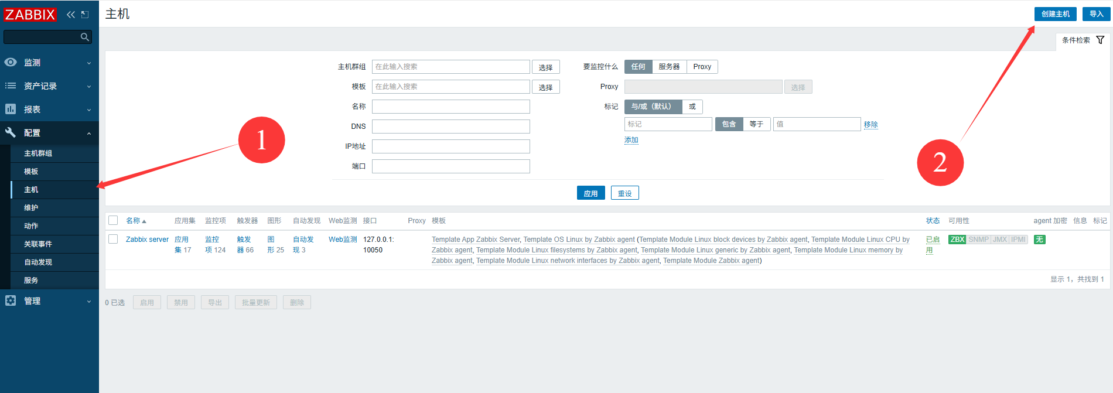Viewport: 1113px width, 393px height.
Task: Click the sidebar search magnifier icon
Action: pyautogui.click(x=85, y=37)
